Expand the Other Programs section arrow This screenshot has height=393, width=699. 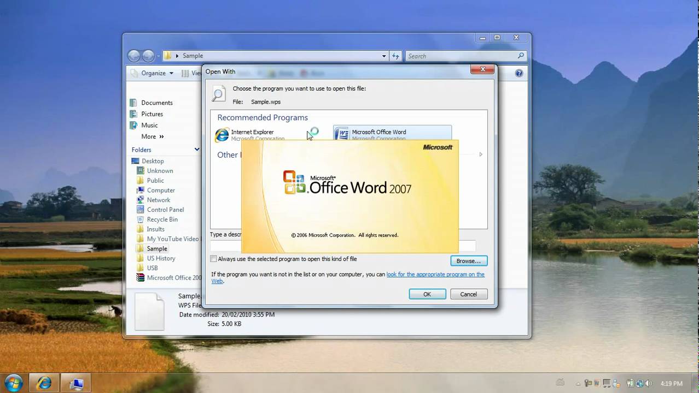pos(481,154)
